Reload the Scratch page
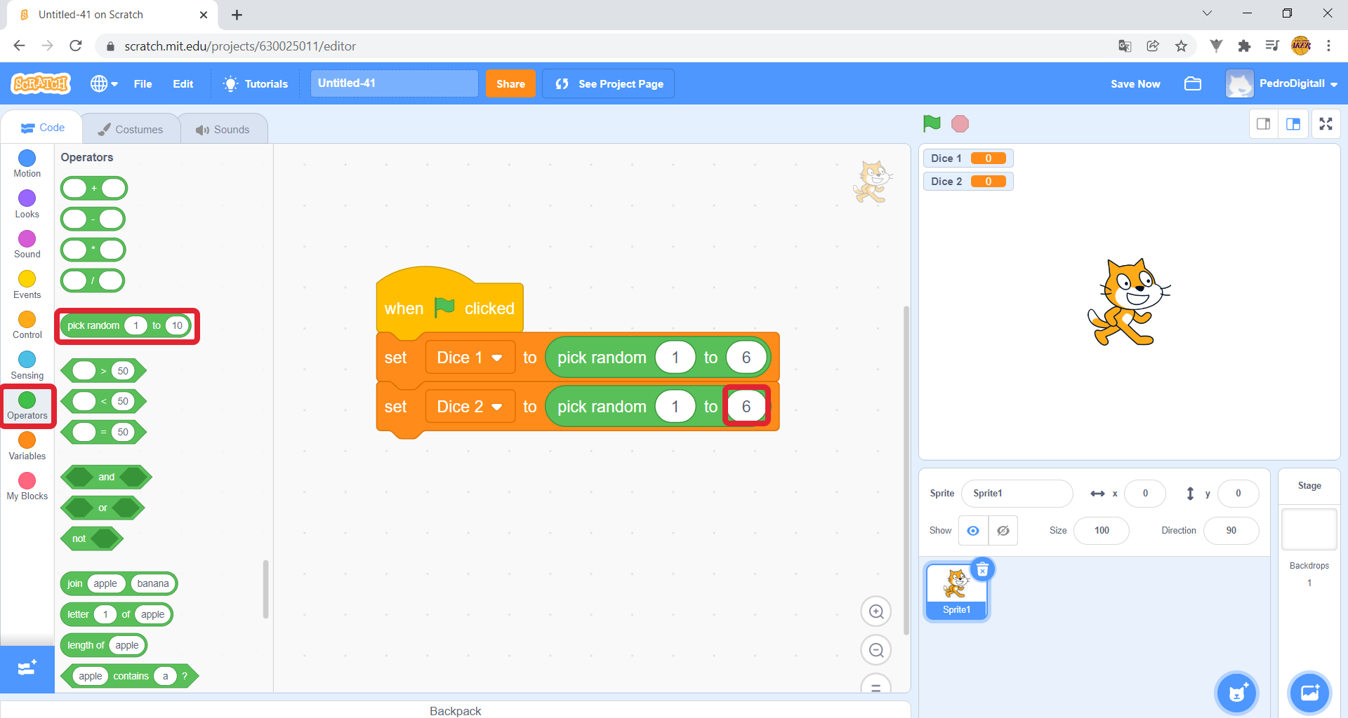 76,46
